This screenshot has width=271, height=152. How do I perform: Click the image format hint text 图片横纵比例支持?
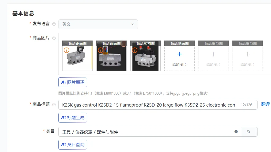(x=133, y=93)
